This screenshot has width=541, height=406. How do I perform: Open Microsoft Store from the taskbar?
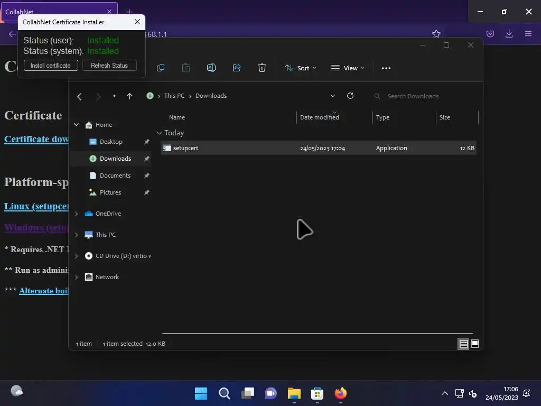pos(317,393)
